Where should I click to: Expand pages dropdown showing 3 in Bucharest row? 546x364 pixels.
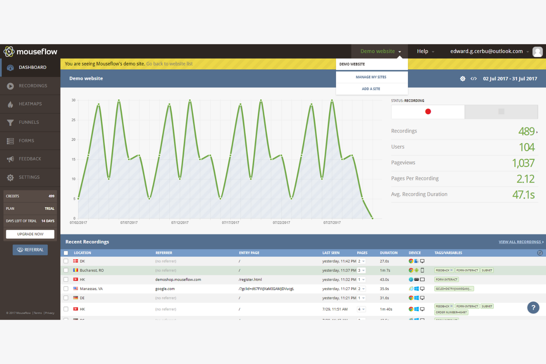click(361, 270)
